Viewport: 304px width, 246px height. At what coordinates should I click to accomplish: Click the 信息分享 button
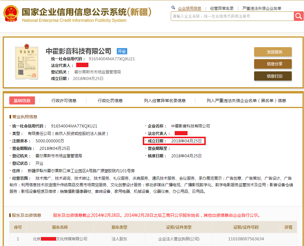click(x=273, y=64)
